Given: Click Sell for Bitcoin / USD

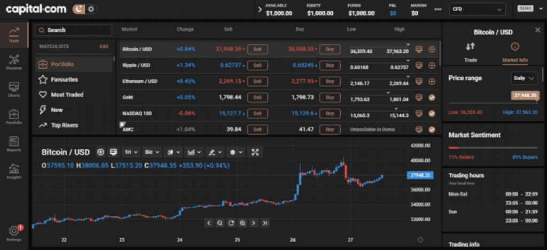Looking at the screenshot, I should tap(257, 50).
